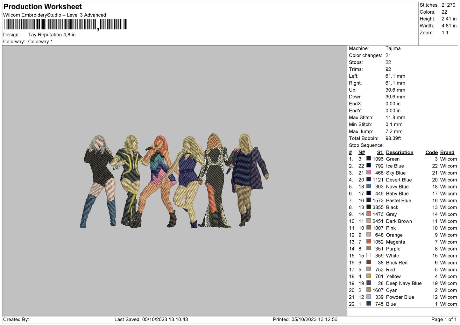Screen dimensions: 460x325
Task: Click the St. column header
Action: [380, 152]
